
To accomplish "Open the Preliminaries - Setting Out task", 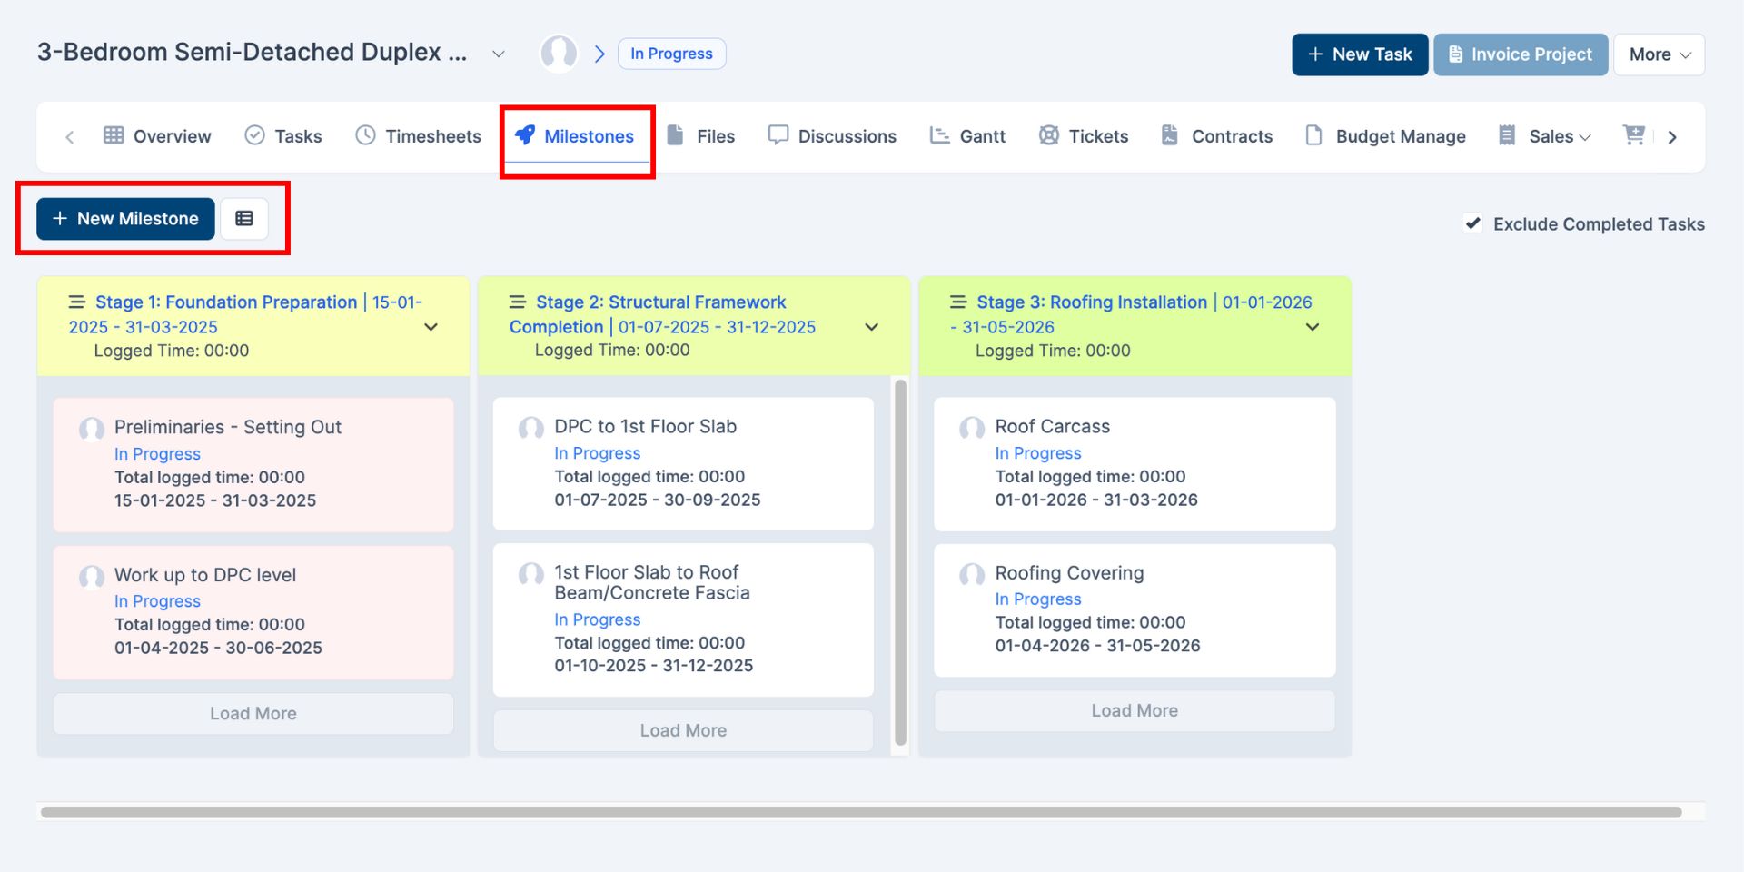I will (227, 427).
